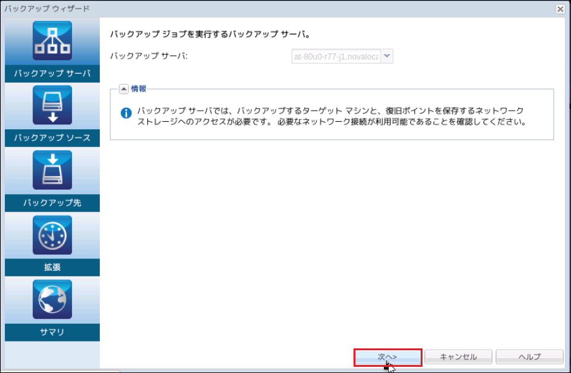Click the globe icon for the サマリ step
The height and width of the screenshot is (373, 571).
tap(52, 300)
